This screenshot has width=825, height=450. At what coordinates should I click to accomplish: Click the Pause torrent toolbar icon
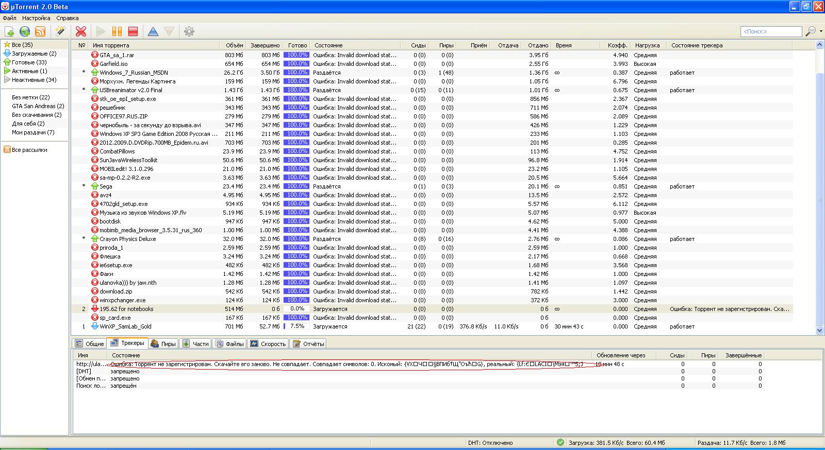tap(117, 31)
